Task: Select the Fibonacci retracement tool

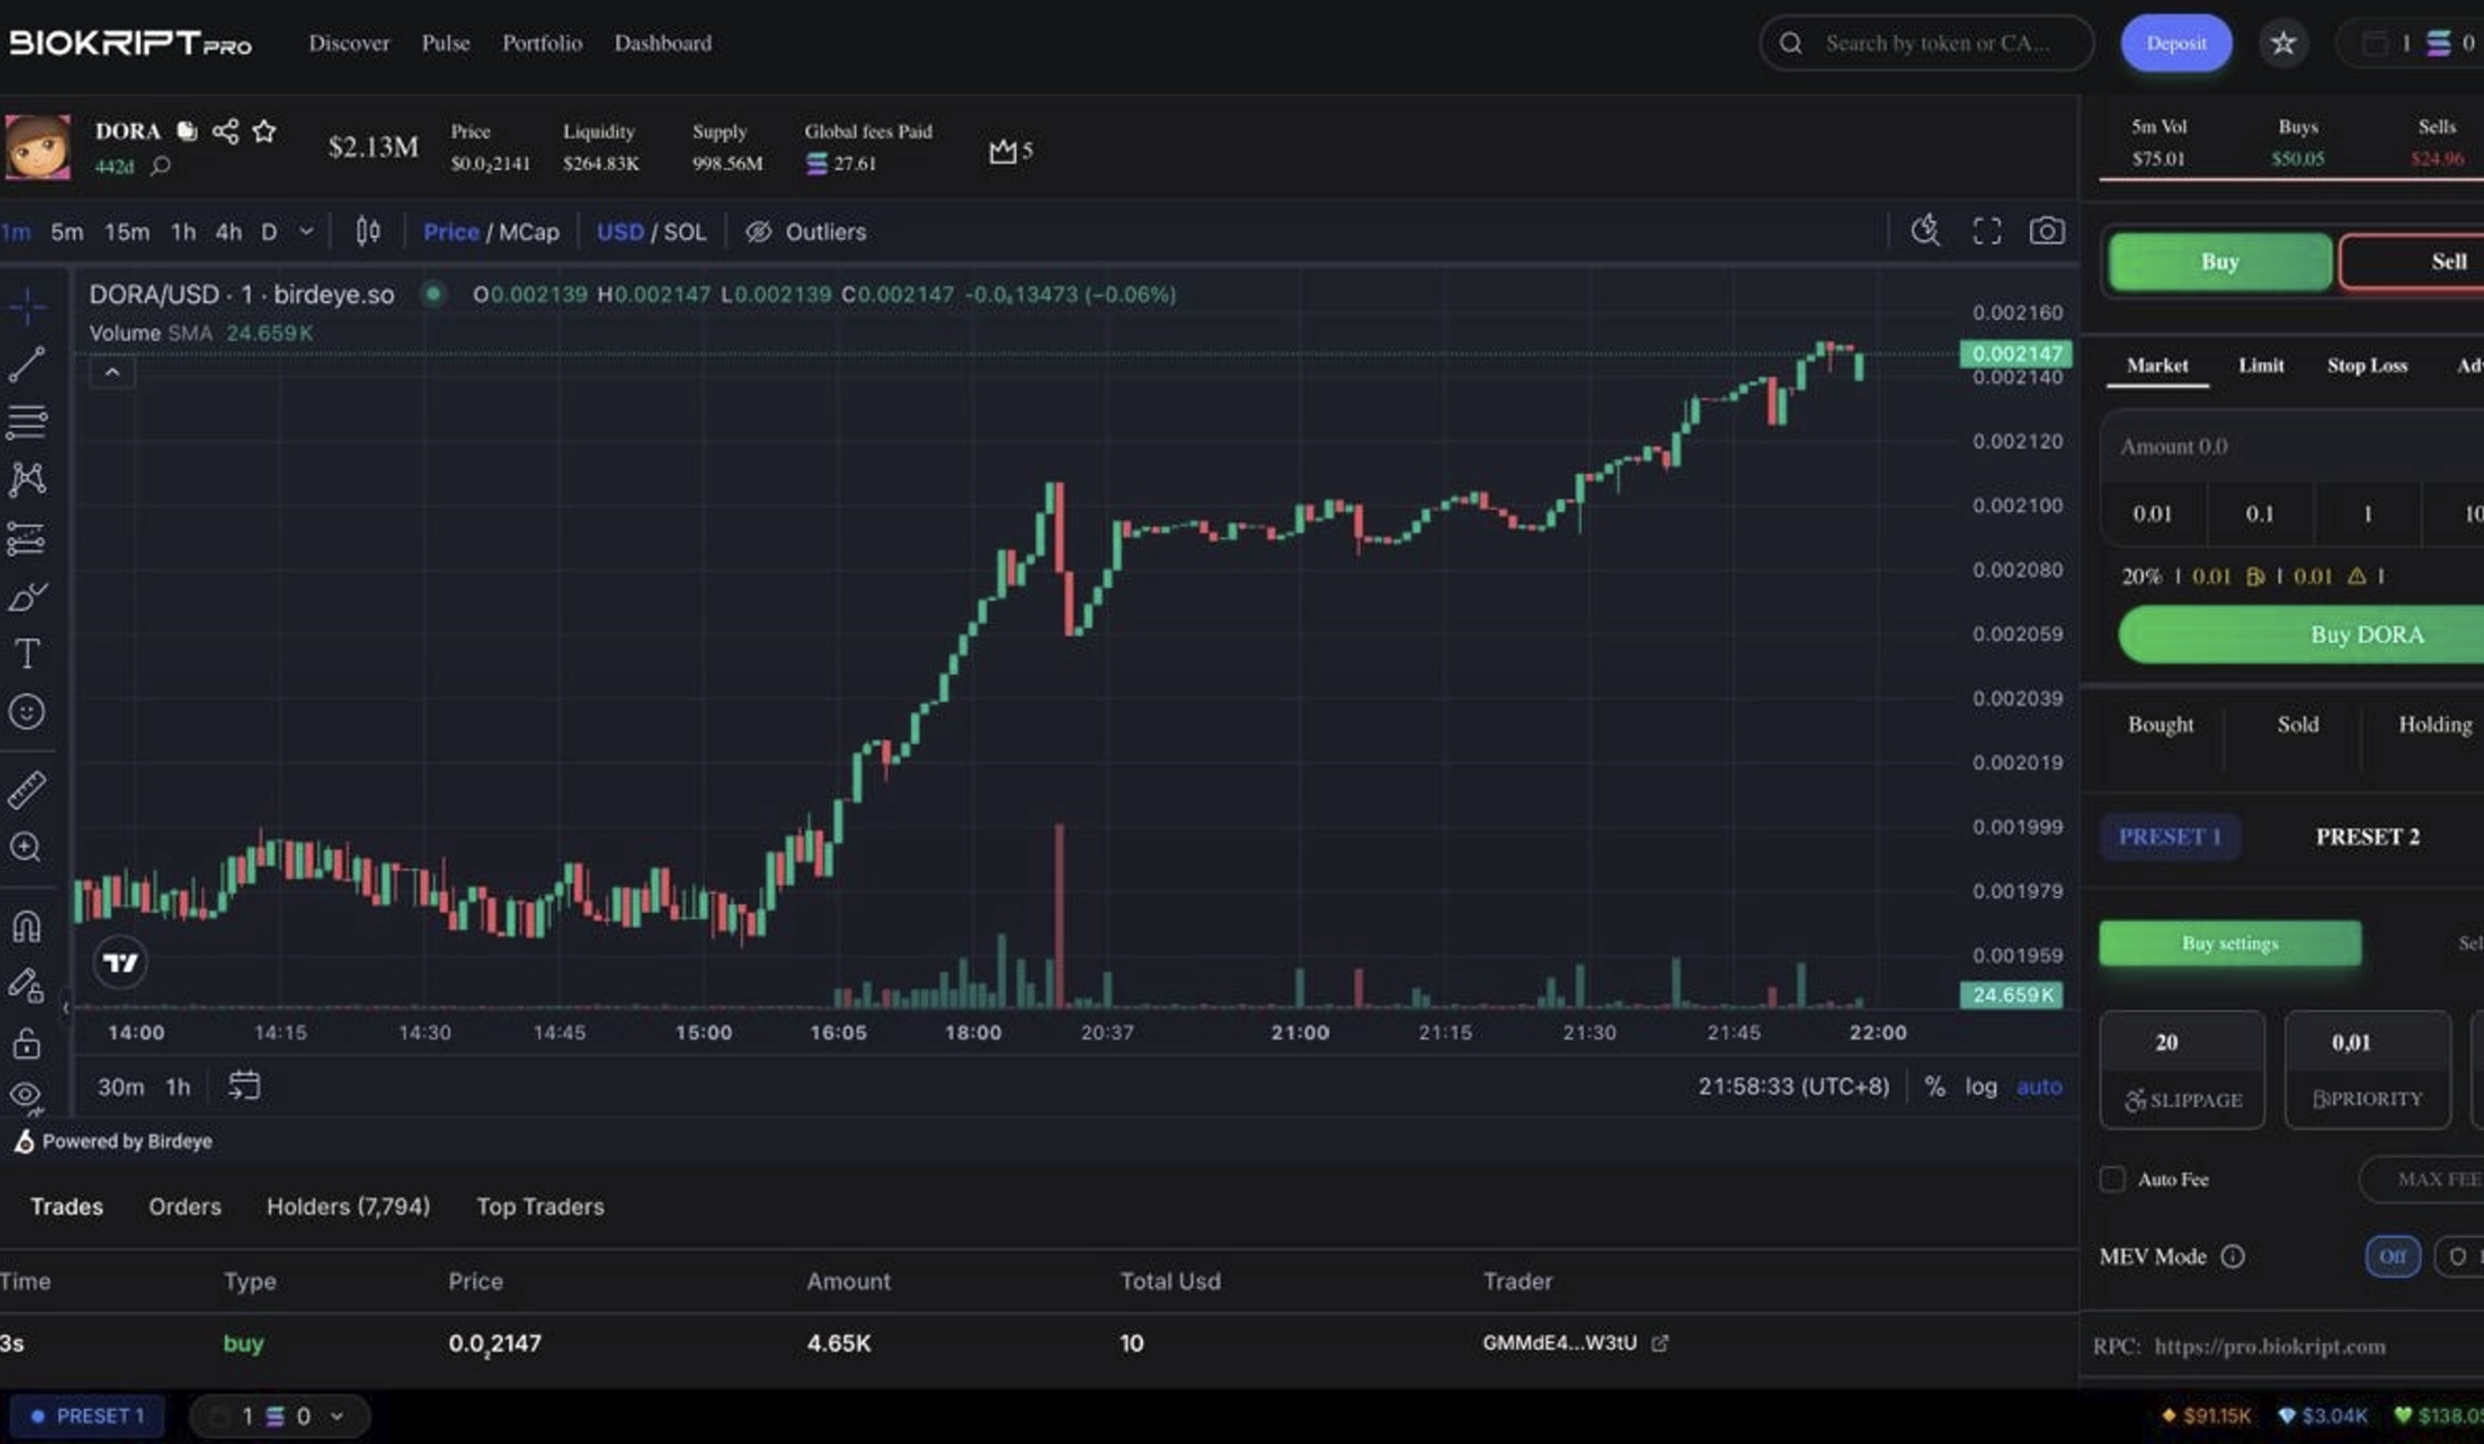Action: (27, 422)
